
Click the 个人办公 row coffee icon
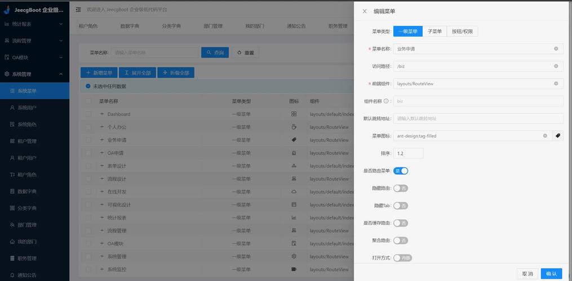pyautogui.click(x=294, y=127)
